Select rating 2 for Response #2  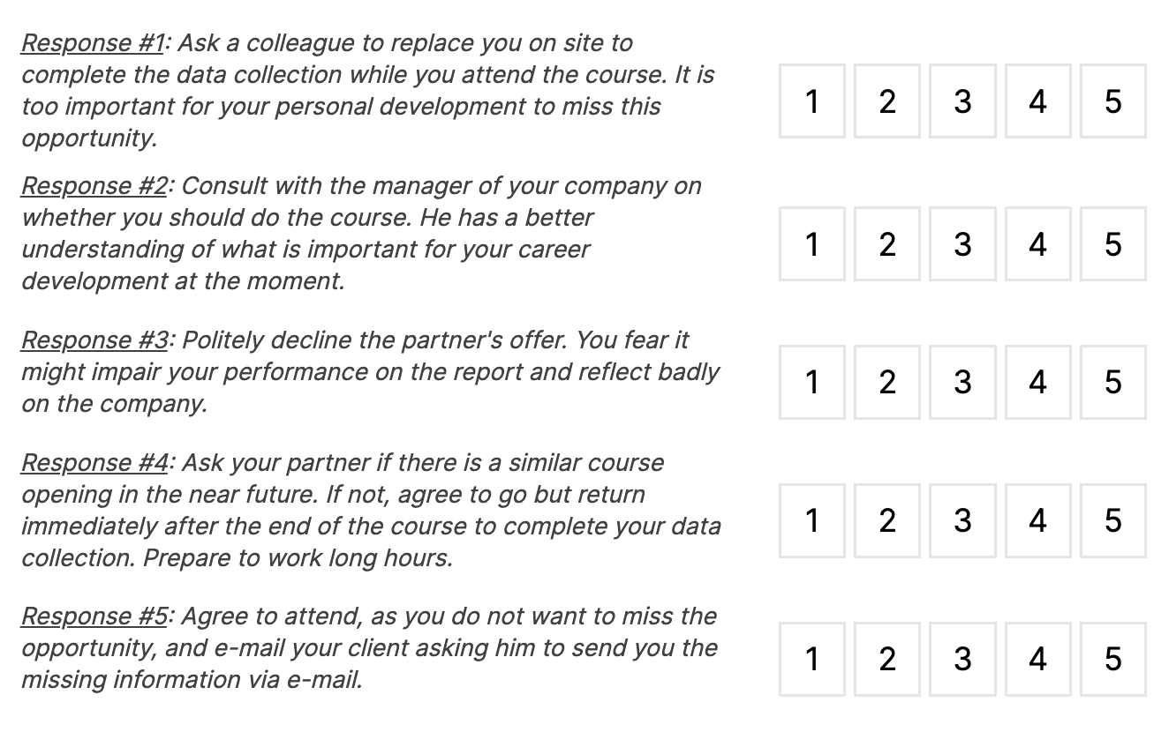(x=886, y=245)
